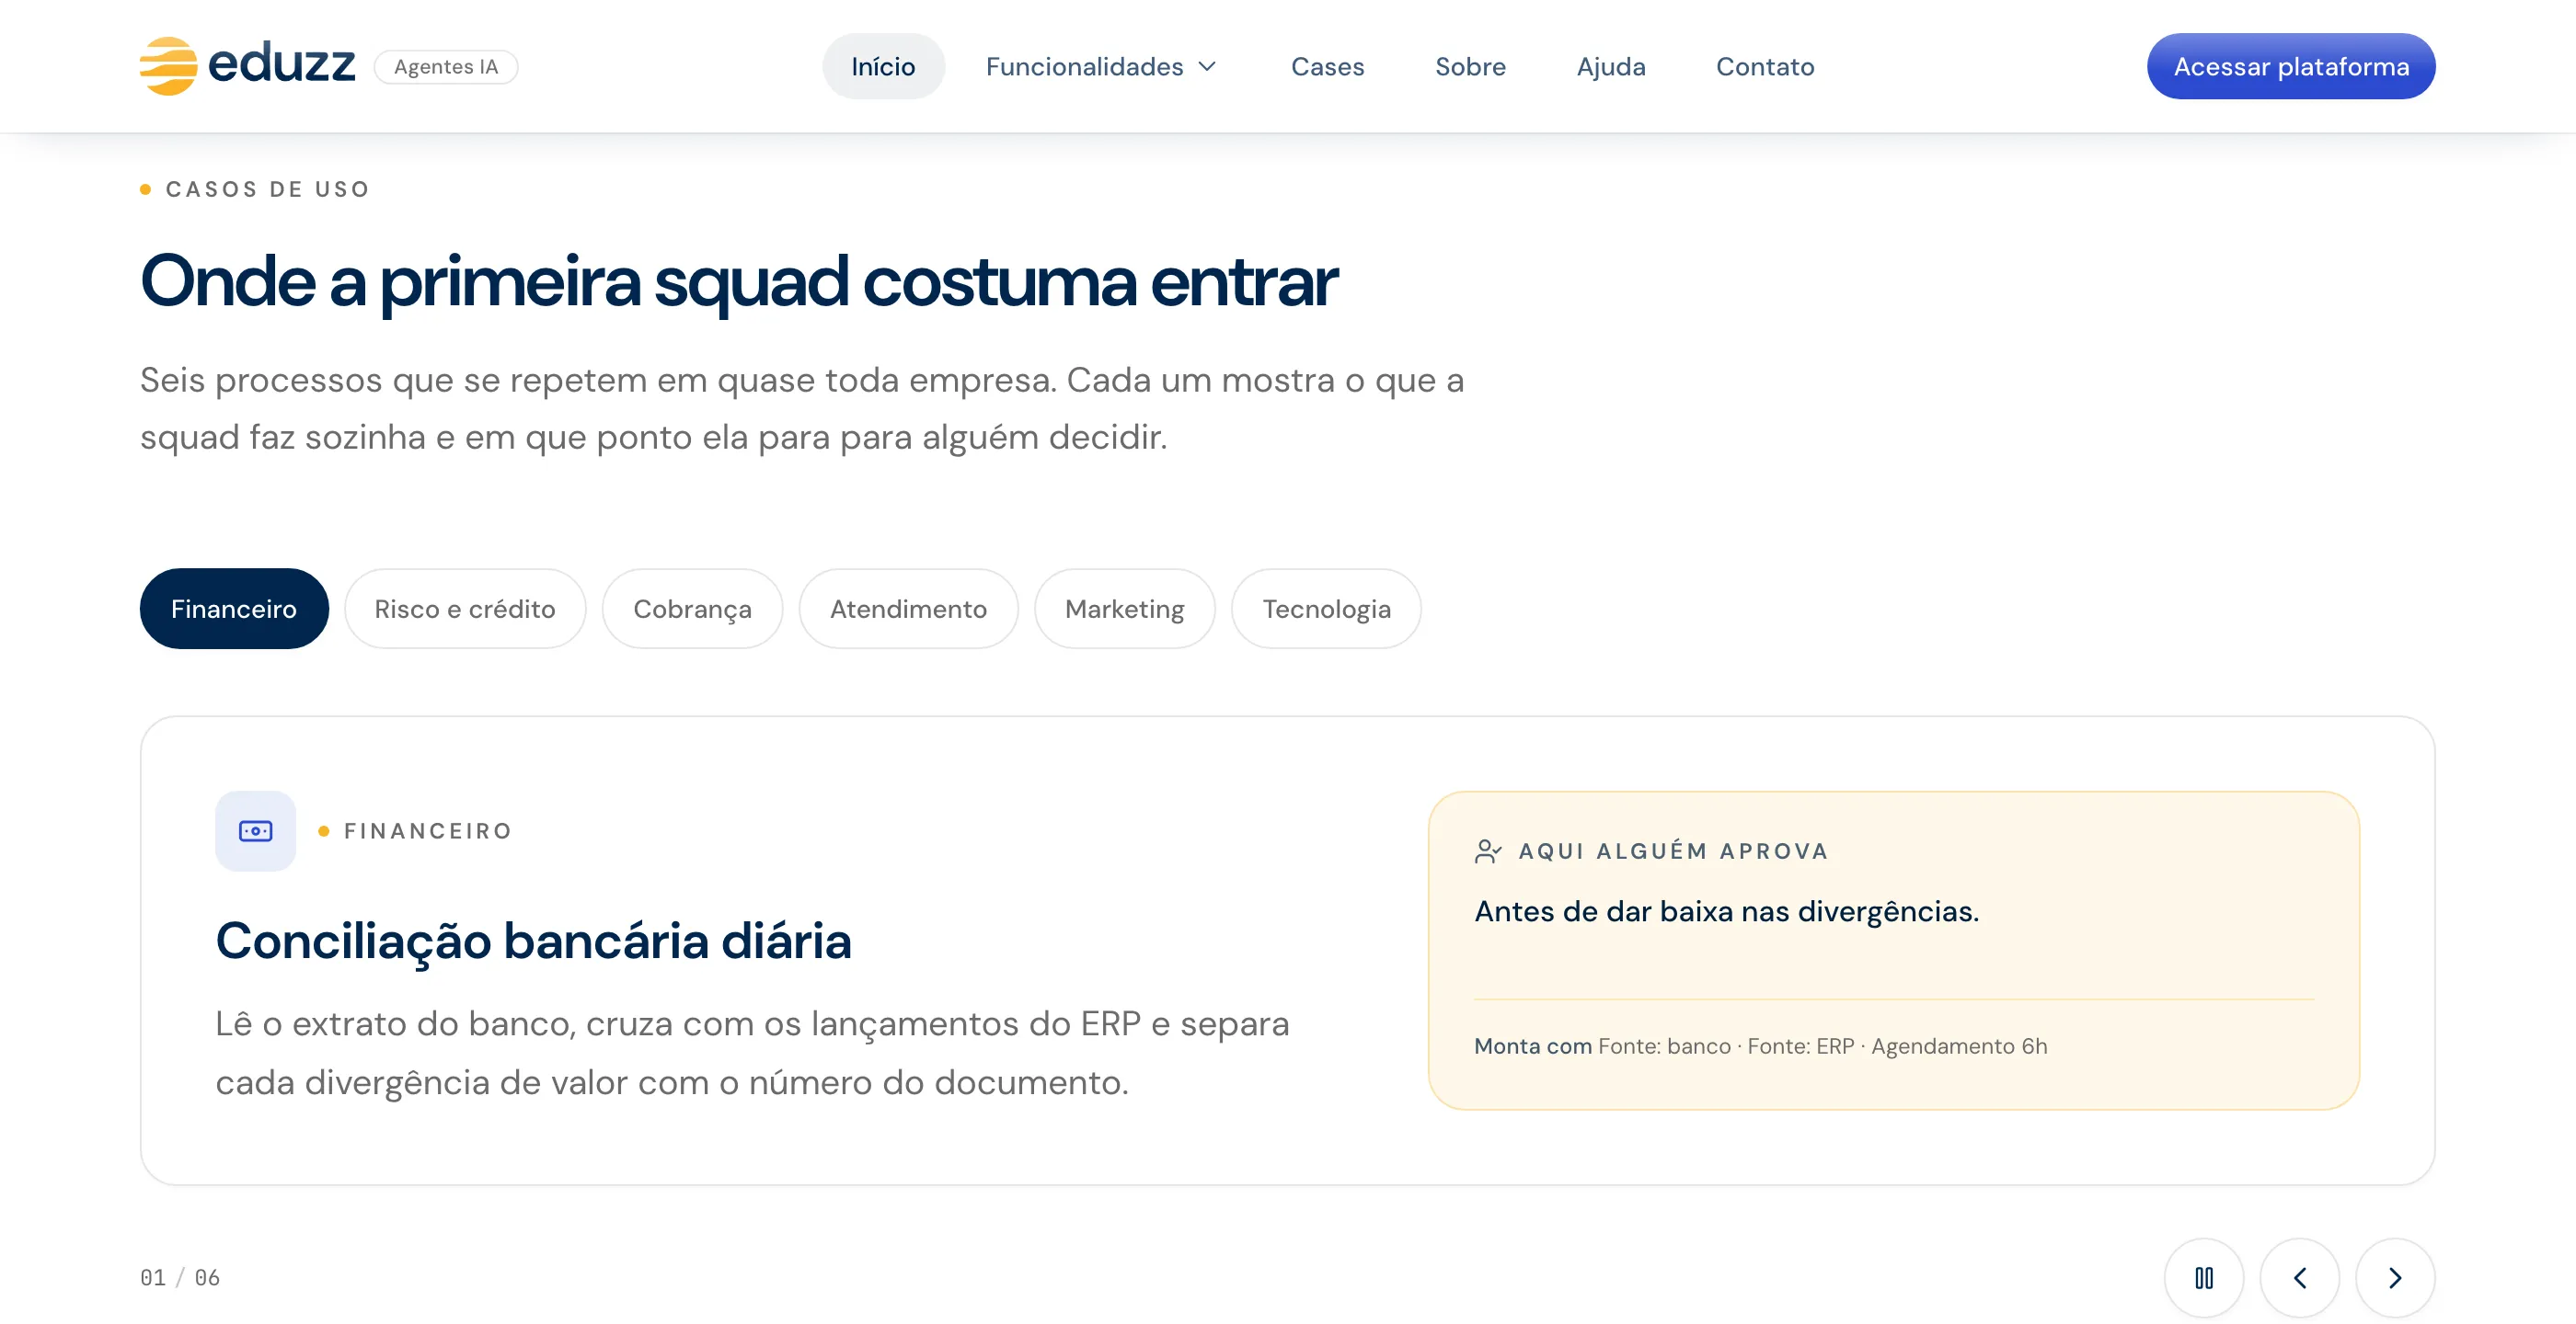2576x1324 pixels.
Task: Click the AQUI ALGUÉM APROVA label
Action: click(x=1674, y=851)
